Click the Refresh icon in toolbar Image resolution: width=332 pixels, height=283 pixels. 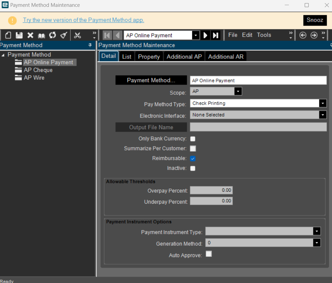pyautogui.click(x=52, y=35)
